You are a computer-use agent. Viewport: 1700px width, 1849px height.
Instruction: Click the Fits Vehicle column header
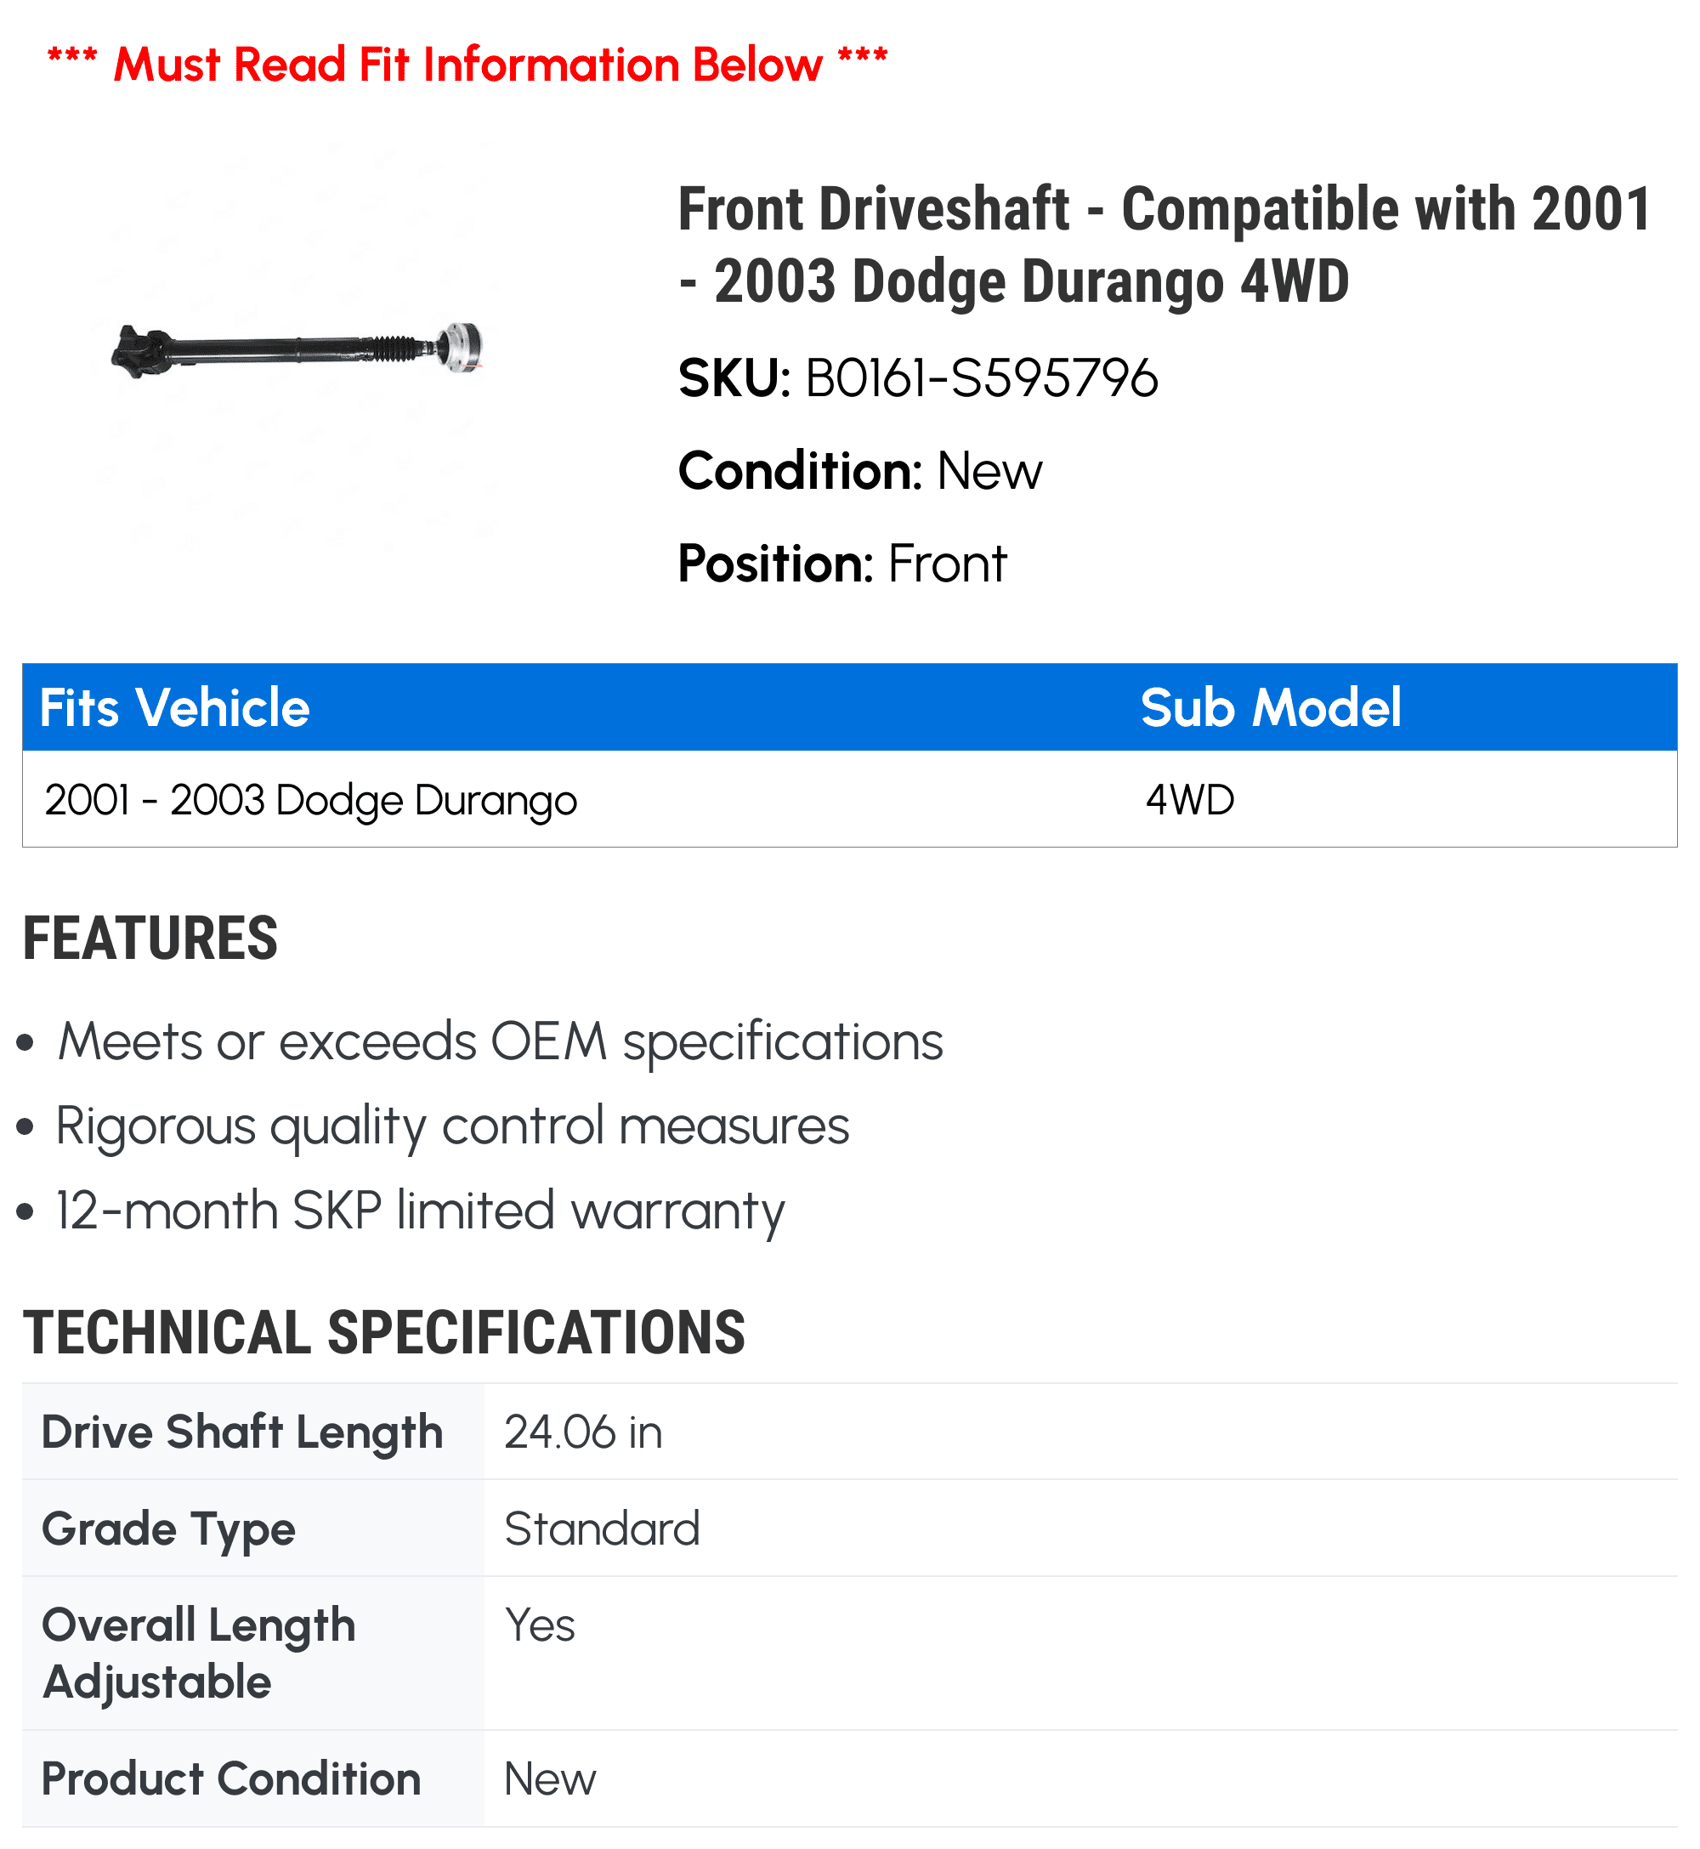tap(175, 707)
